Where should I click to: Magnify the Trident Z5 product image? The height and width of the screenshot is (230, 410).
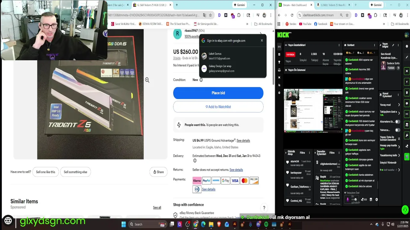click(x=147, y=80)
